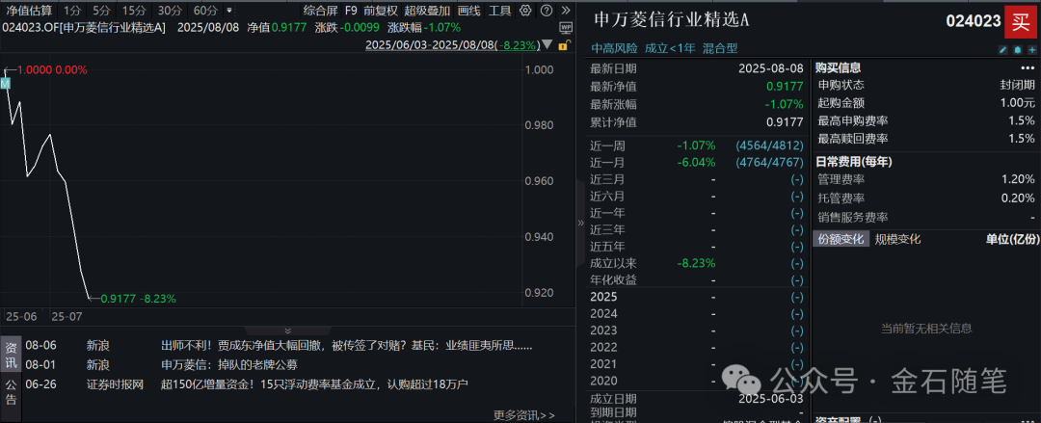Viewport: 1041px width, 423px height.
Task: Click 前复权 price adjustment option
Action: point(381,11)
